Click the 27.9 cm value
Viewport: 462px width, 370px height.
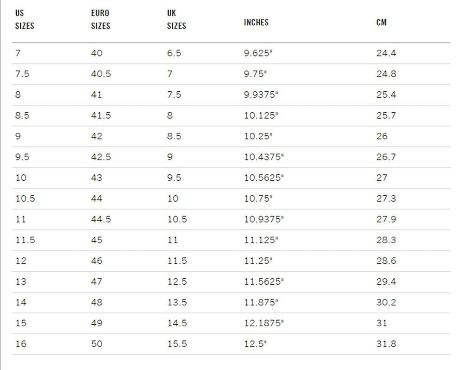pos(386,219)
